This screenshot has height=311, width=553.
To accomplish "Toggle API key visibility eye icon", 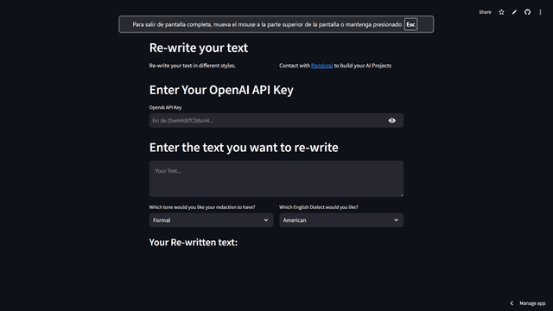I will (391, 121).
